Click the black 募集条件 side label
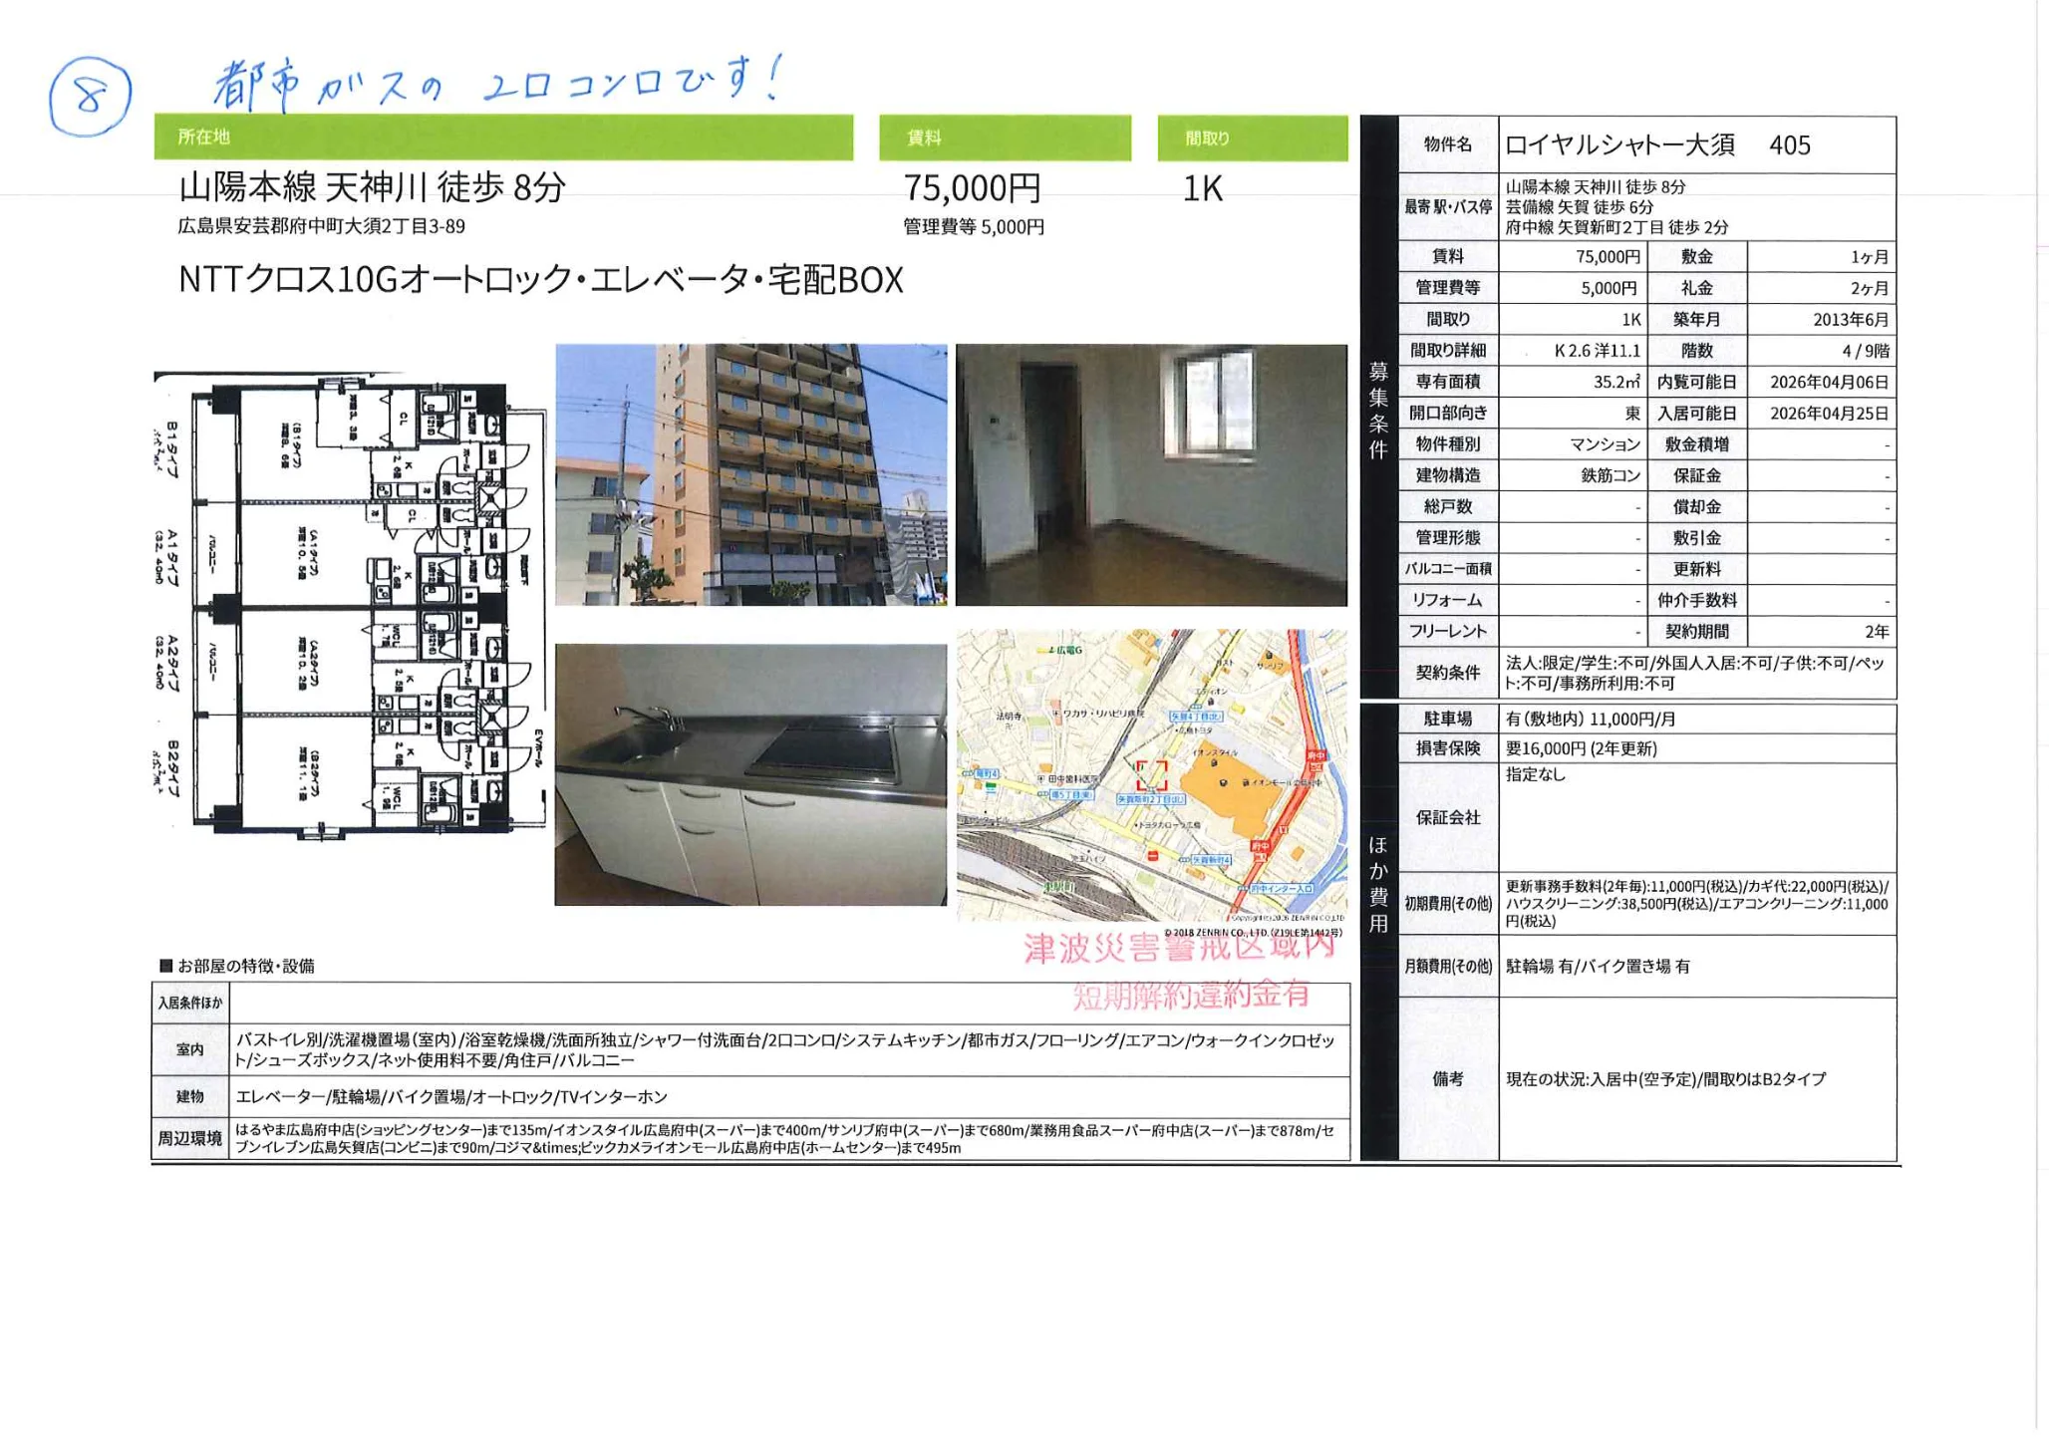The height and width of the screenshot is (1449, 2049). coord(1378,409)
